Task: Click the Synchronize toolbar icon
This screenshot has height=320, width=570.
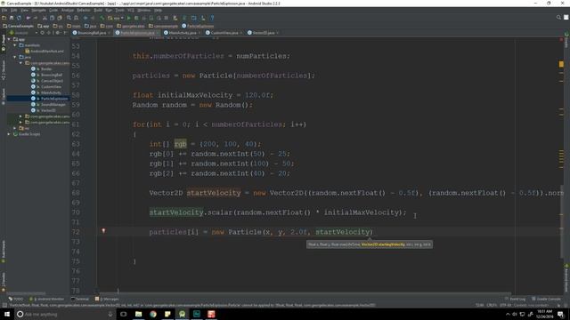Action: pyautogui.click(x=19, y=18)
